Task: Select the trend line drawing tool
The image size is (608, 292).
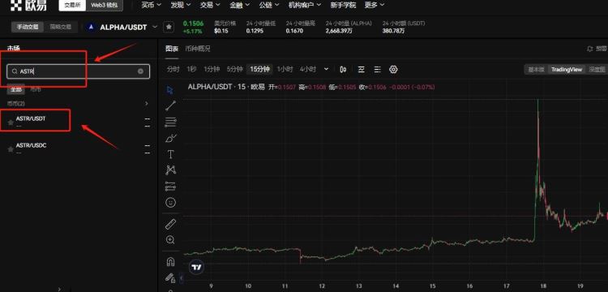Action: [x=170, y=105]
